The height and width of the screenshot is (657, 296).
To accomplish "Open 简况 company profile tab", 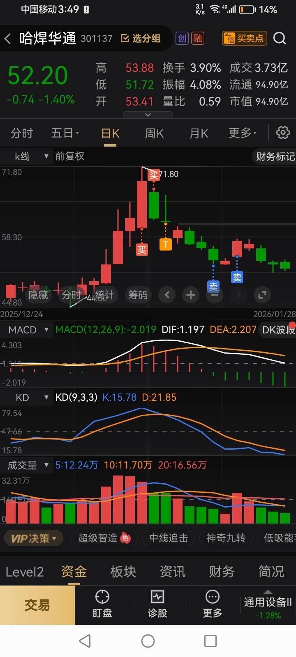I will (x=271, y=572).
